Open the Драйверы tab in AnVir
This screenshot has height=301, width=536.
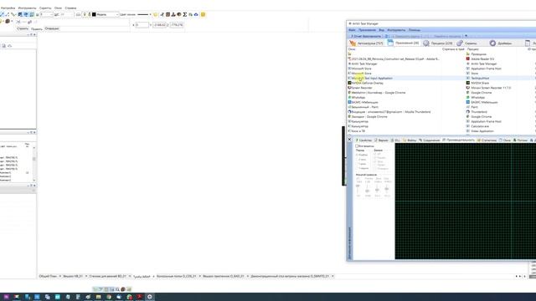point(501,43)
